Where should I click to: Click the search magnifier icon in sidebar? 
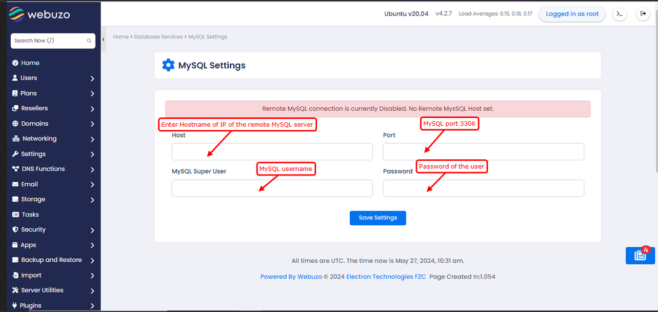[x=89, y=41]
